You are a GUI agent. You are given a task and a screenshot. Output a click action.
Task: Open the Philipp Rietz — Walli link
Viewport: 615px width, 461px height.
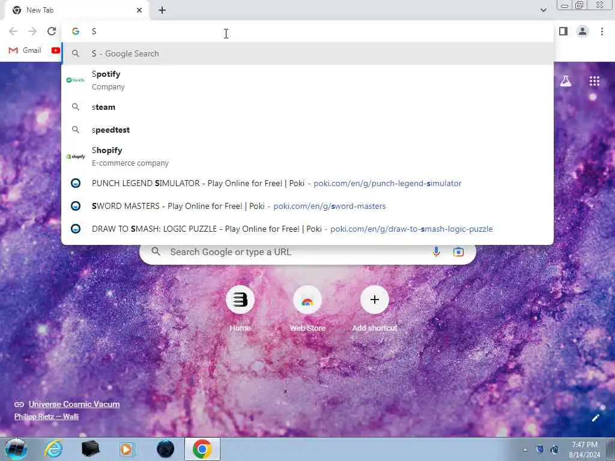coord(46,417)
